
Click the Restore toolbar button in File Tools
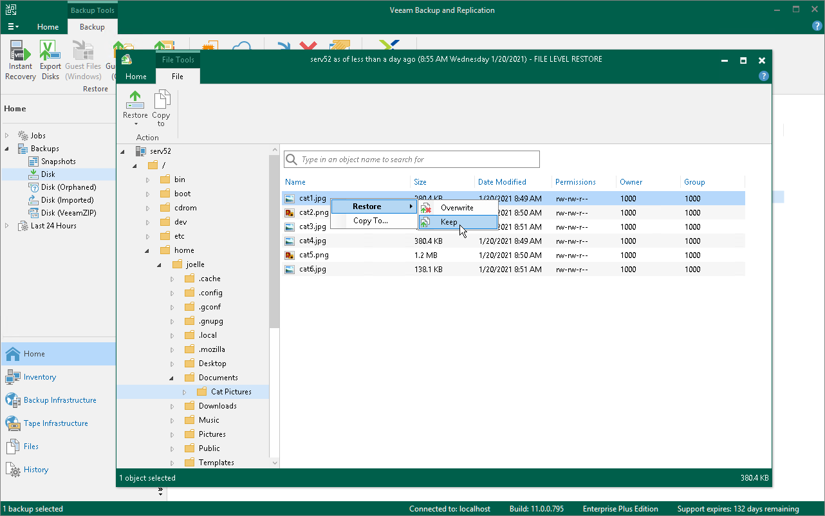135,108
